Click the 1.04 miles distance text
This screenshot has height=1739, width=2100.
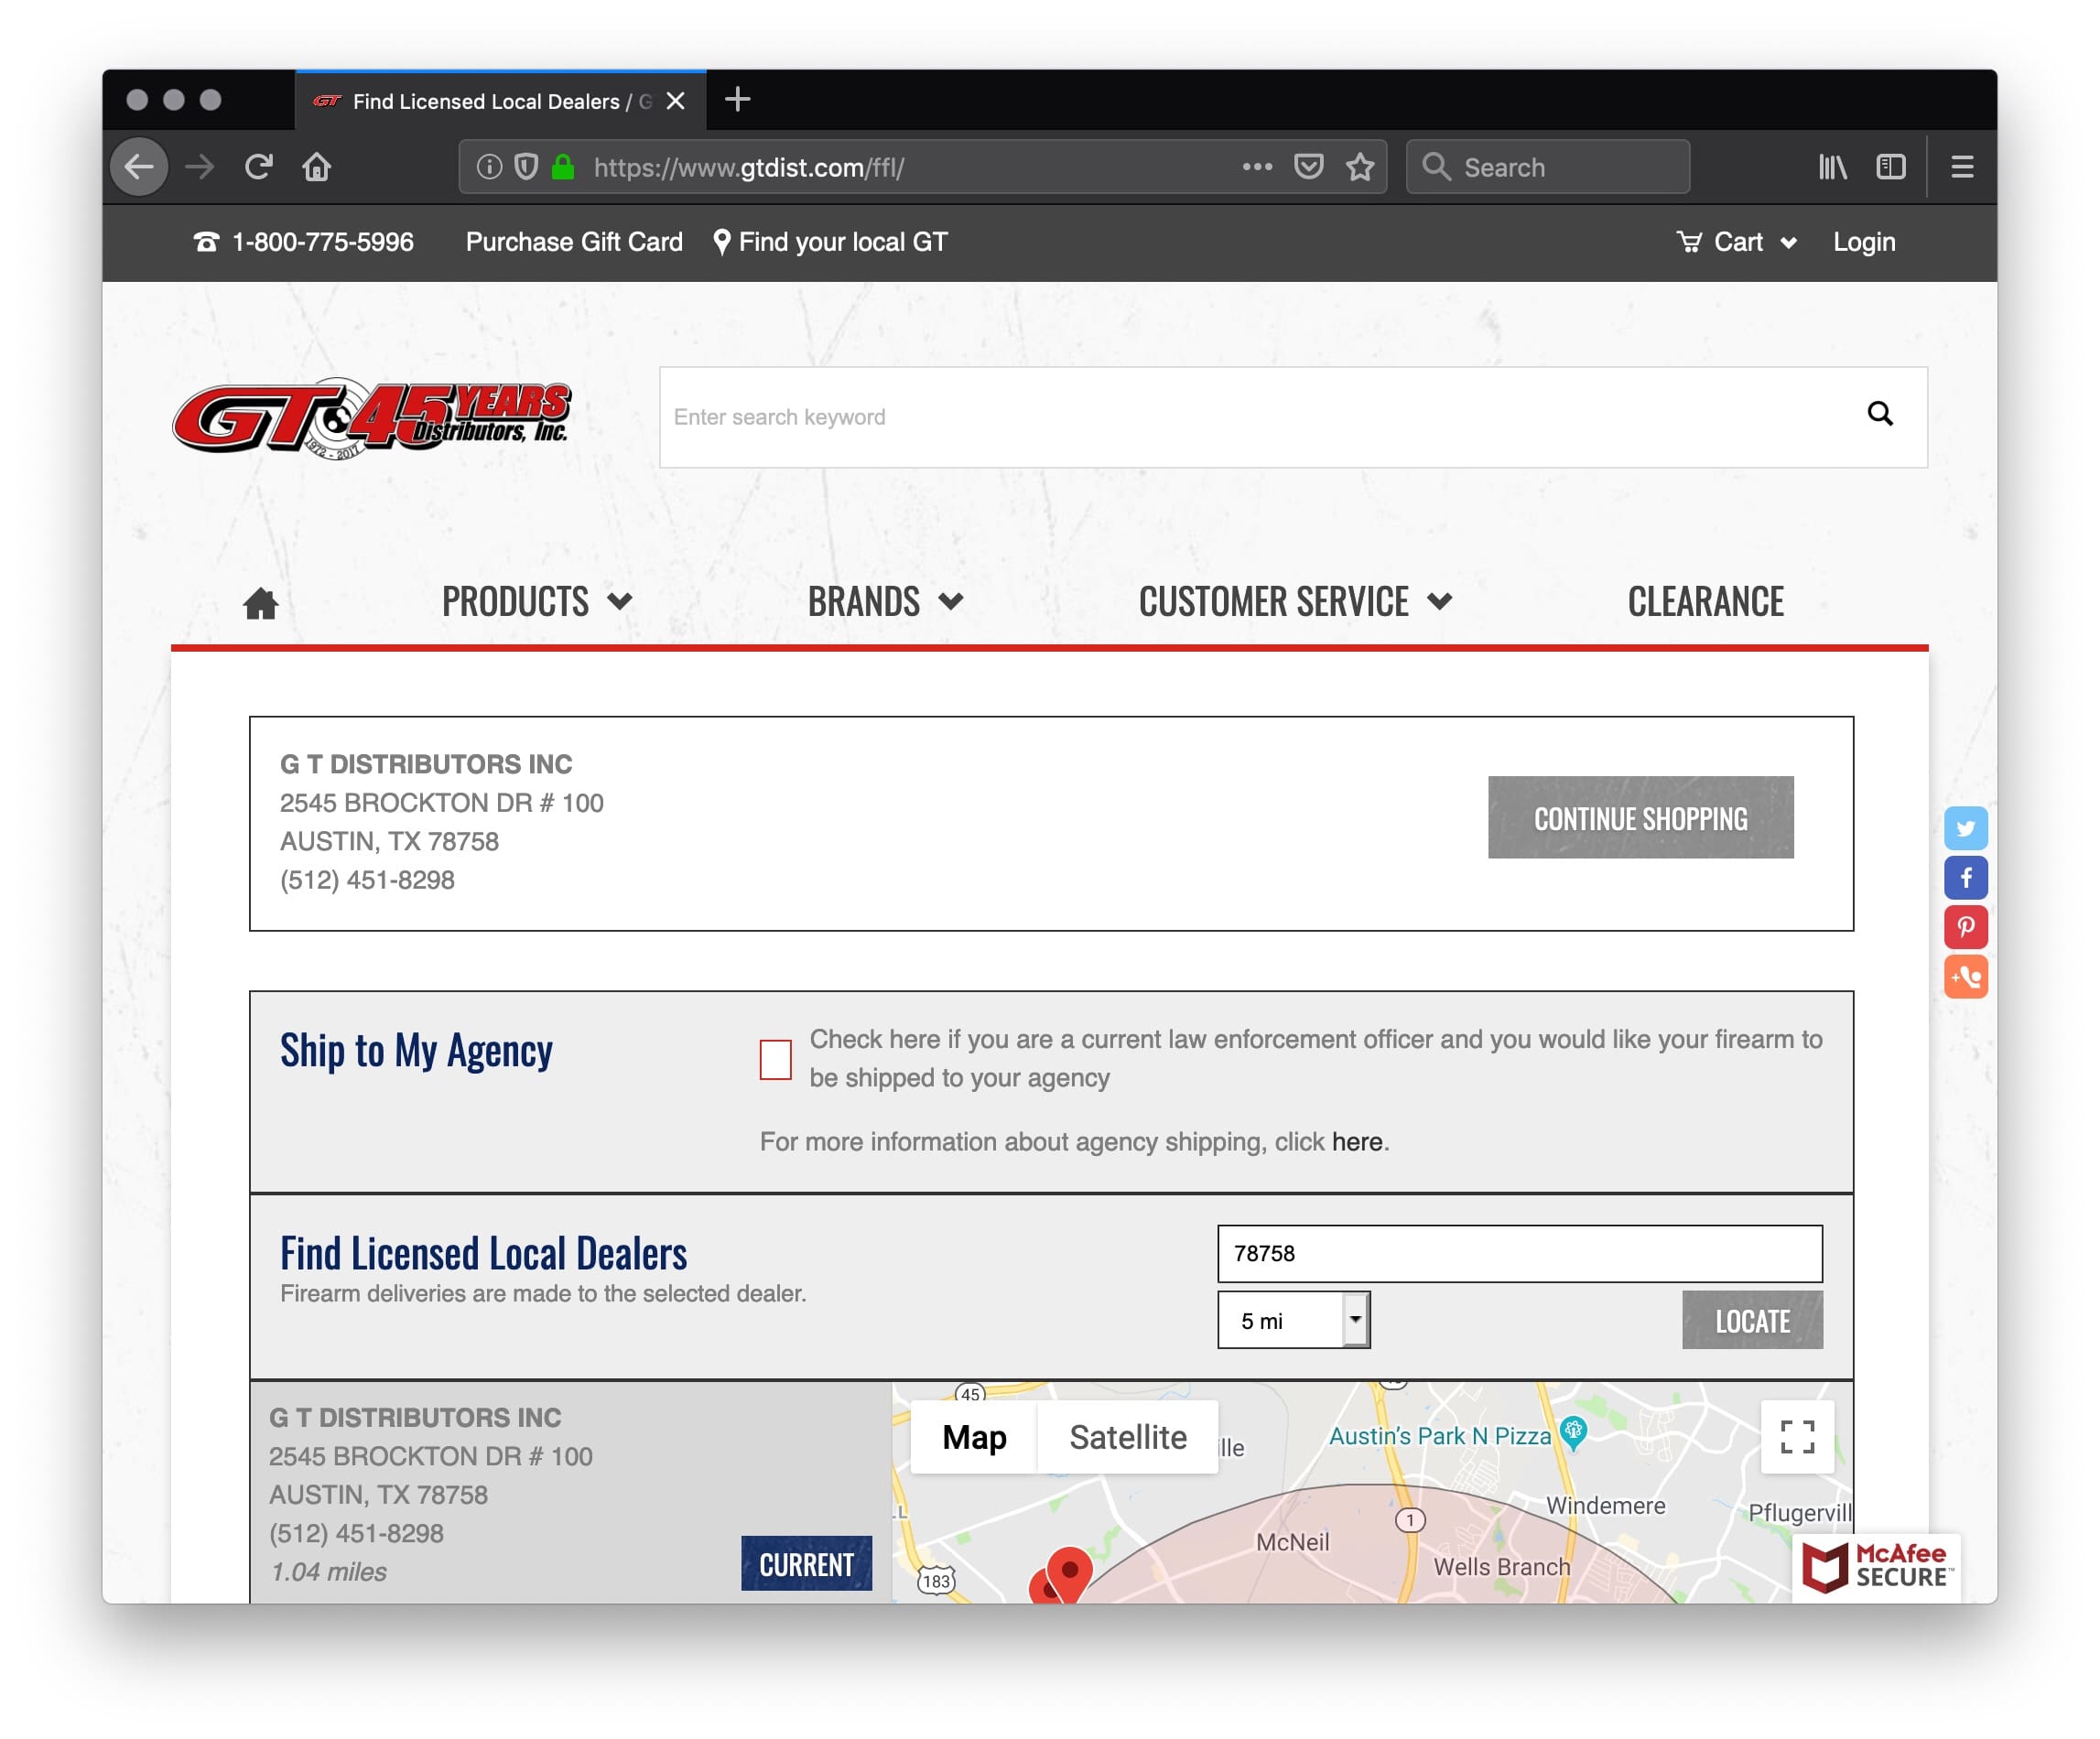click(x=329, y=1571)
